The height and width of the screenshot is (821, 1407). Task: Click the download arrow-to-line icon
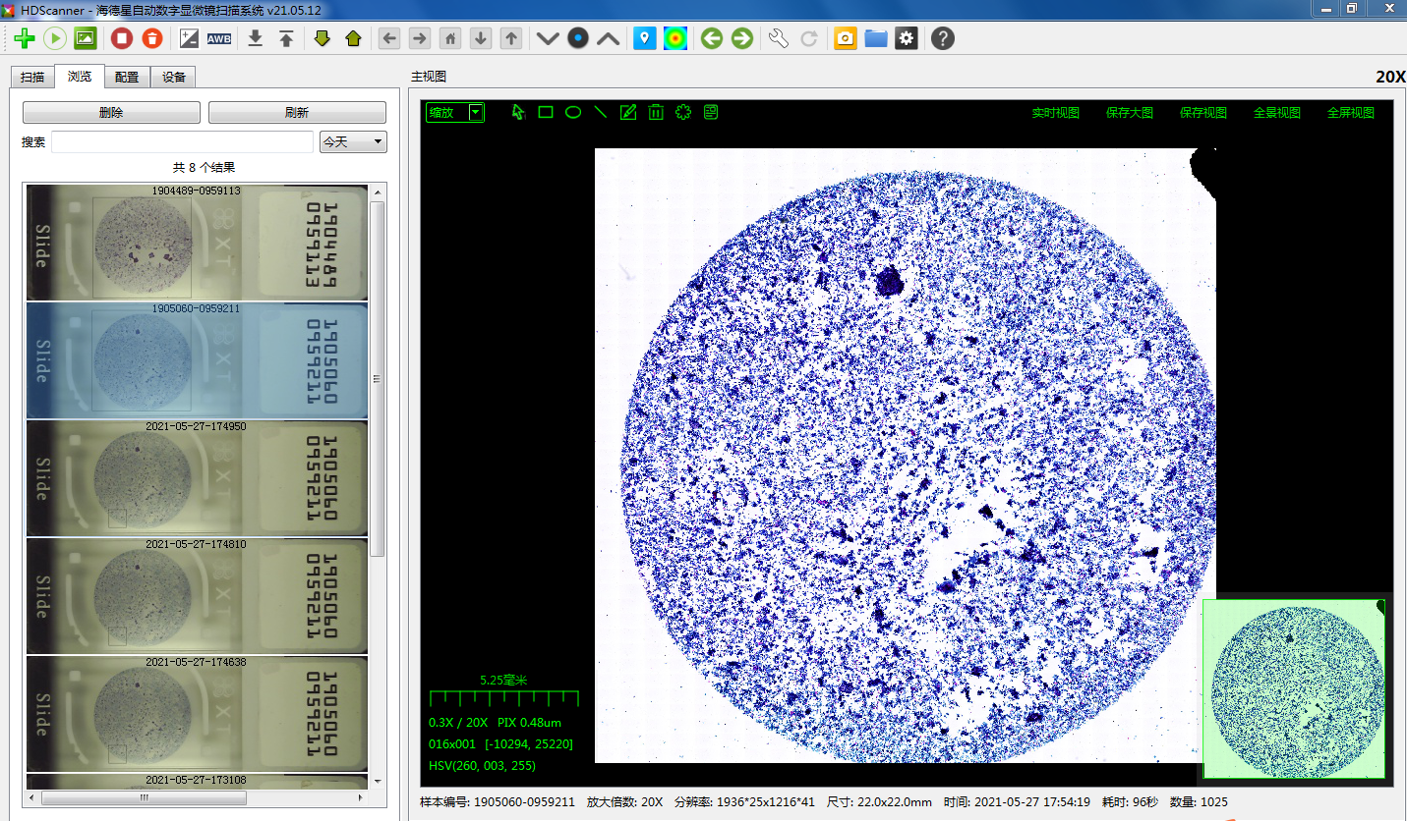(x=256, y=38)
